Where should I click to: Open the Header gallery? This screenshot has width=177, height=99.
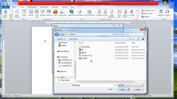point(99,13)
